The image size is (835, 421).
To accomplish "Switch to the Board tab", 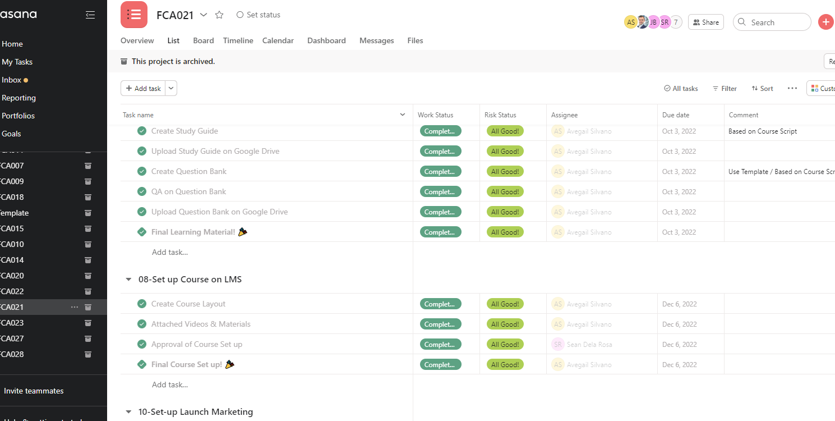I will [x=204, y=40].
